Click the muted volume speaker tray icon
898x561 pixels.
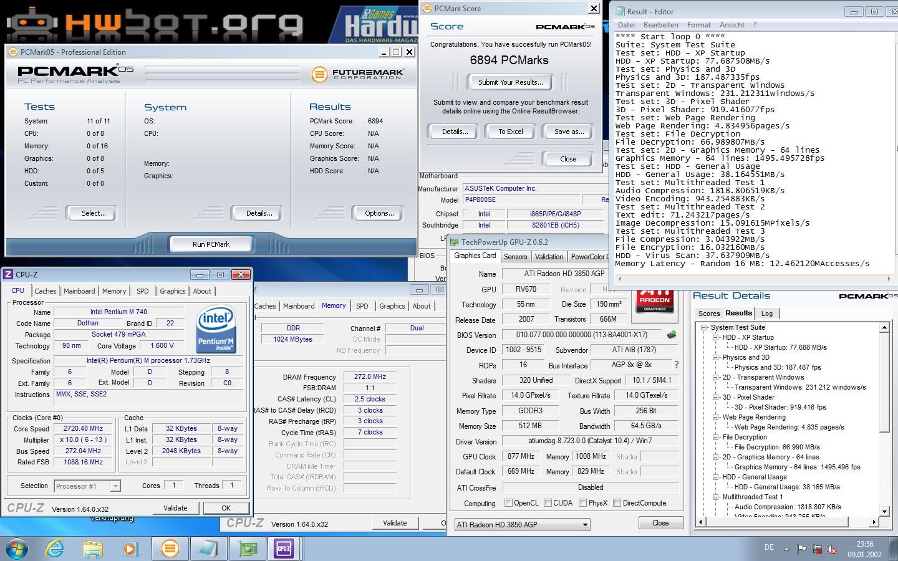[832, 549]
